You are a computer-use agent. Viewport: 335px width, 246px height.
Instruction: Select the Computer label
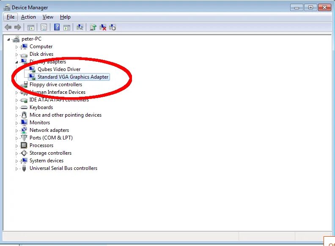(x=41, y=46)
